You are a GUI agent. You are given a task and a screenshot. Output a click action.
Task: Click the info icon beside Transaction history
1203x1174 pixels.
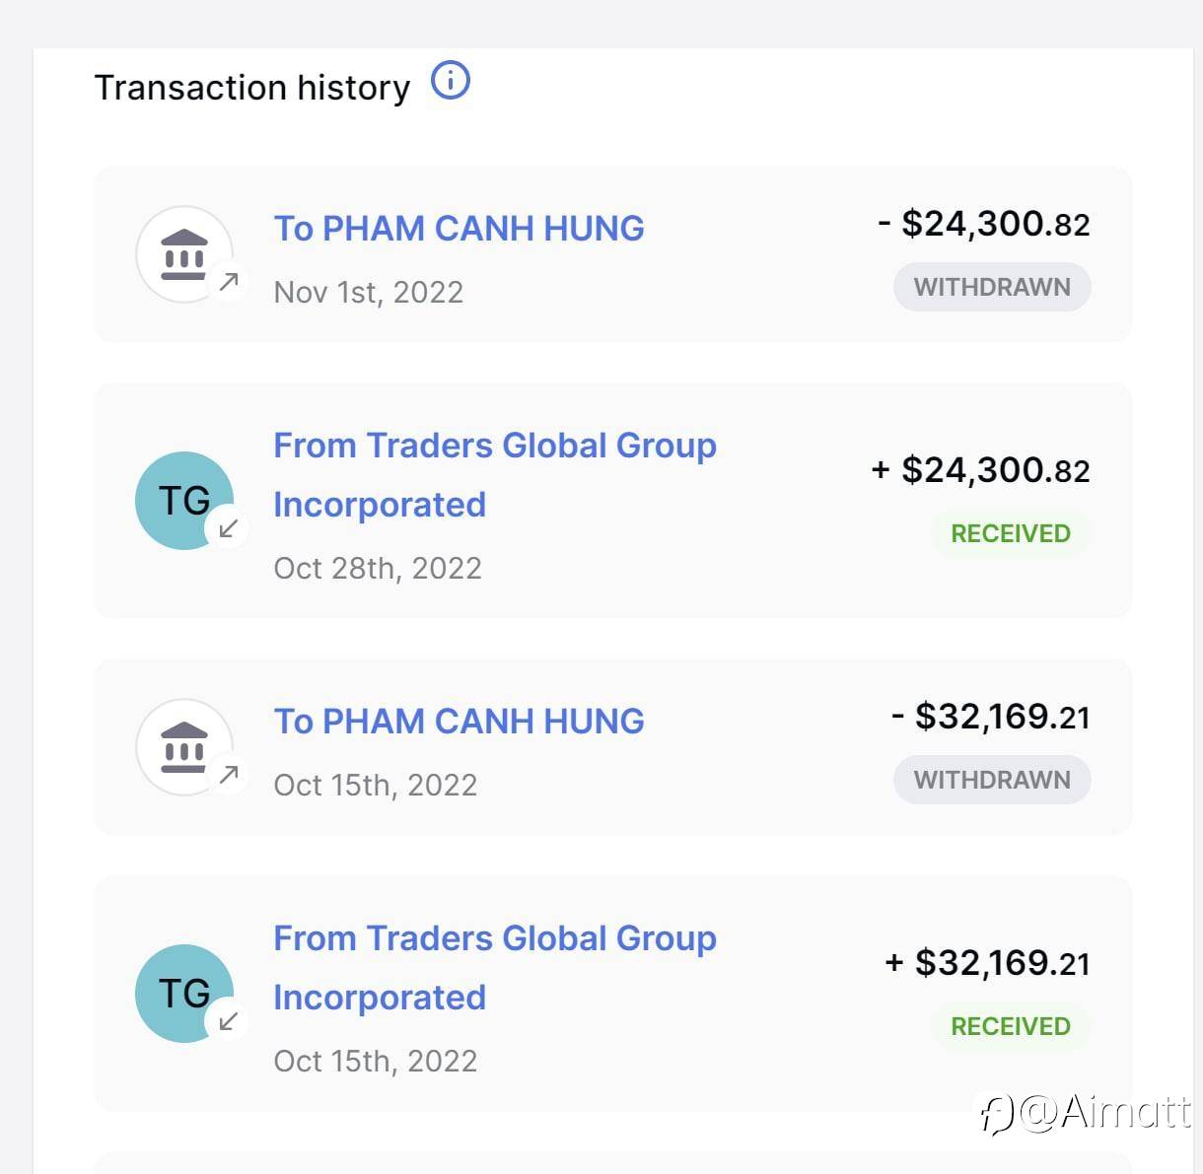(451, 80)
